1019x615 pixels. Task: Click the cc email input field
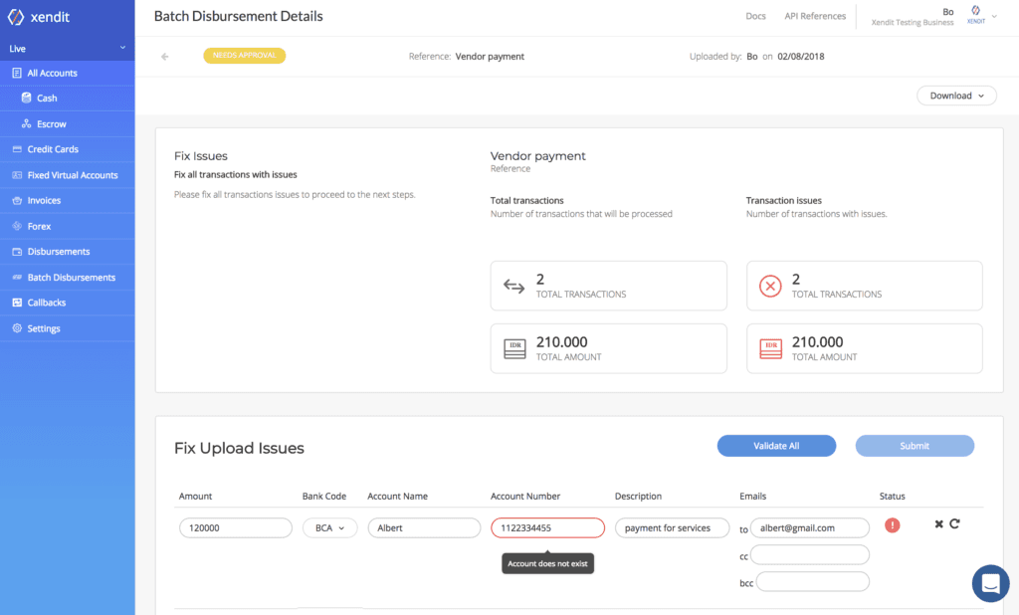(x=809, y=554)
